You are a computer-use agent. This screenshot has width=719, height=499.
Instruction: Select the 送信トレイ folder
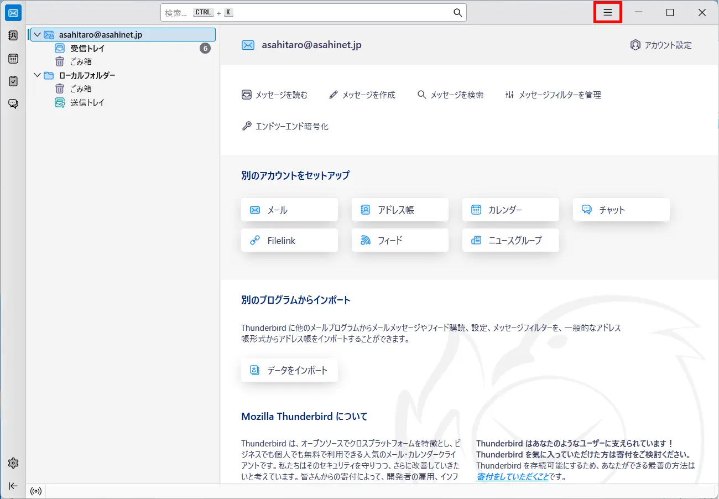87,103
